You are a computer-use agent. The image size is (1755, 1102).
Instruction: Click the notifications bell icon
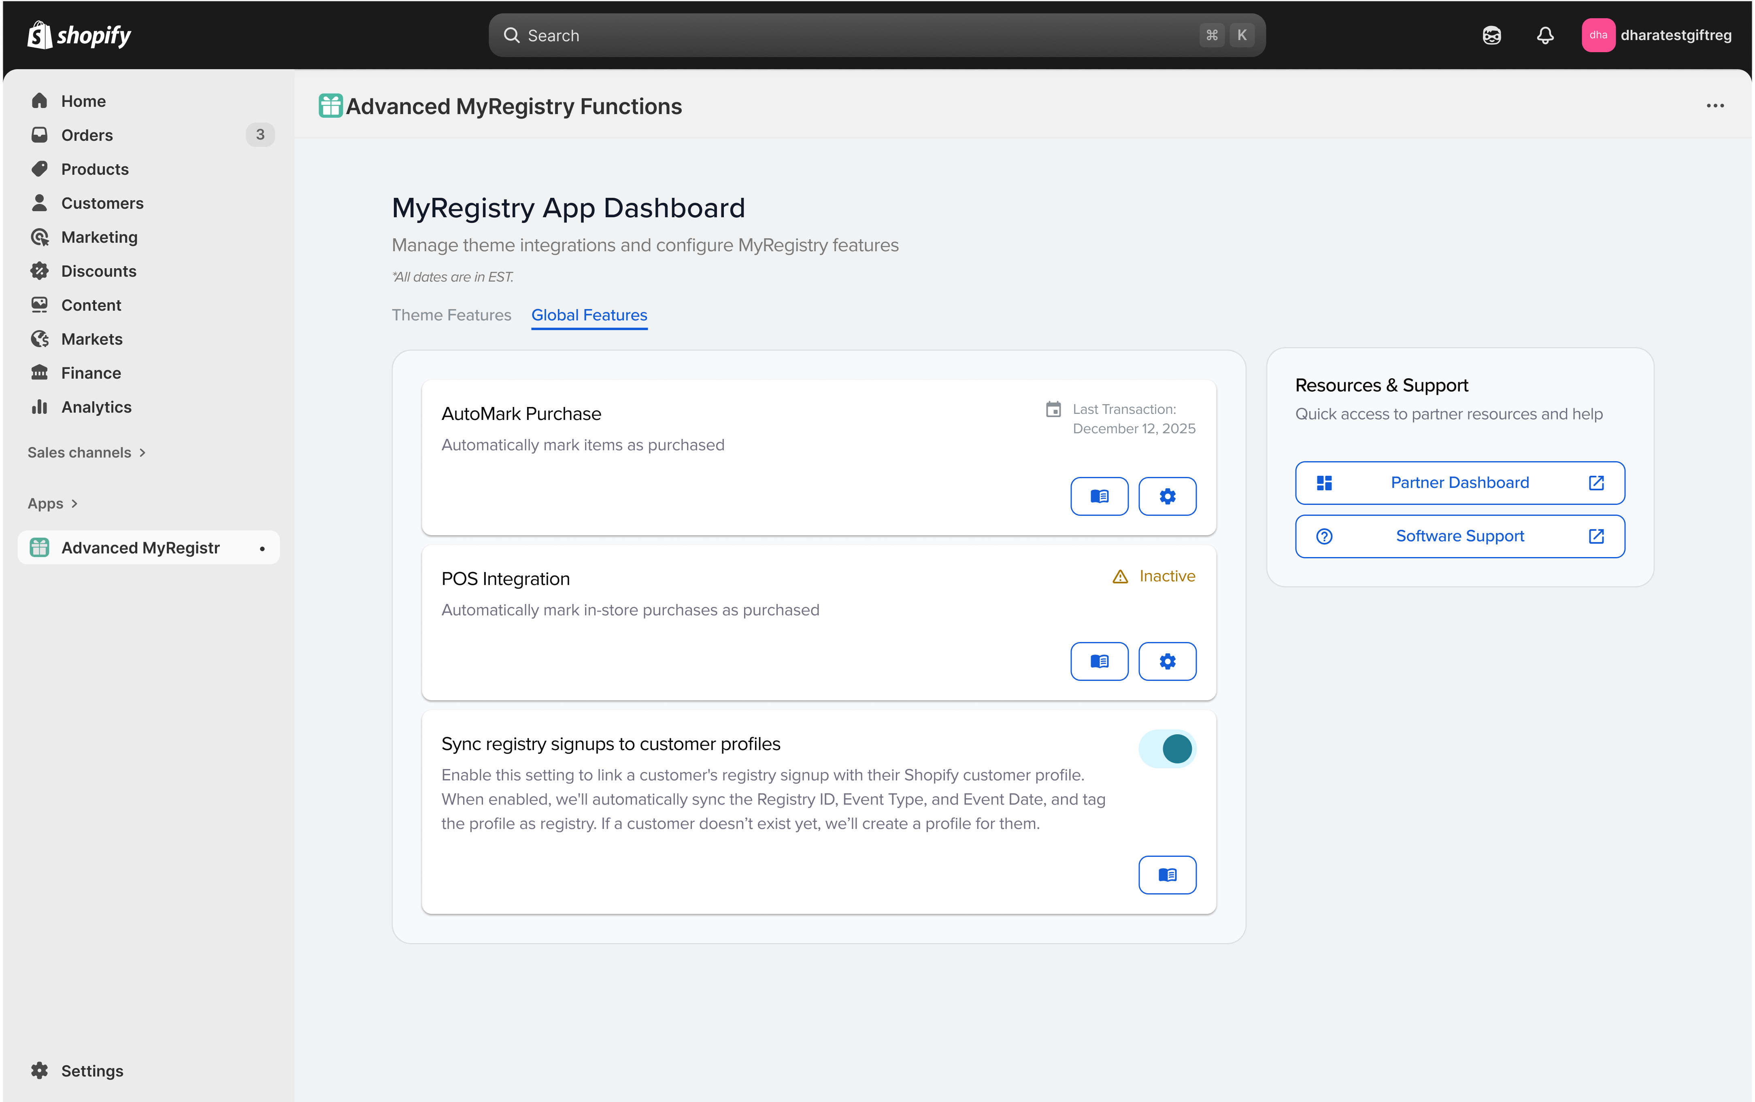coord(1545,35)
